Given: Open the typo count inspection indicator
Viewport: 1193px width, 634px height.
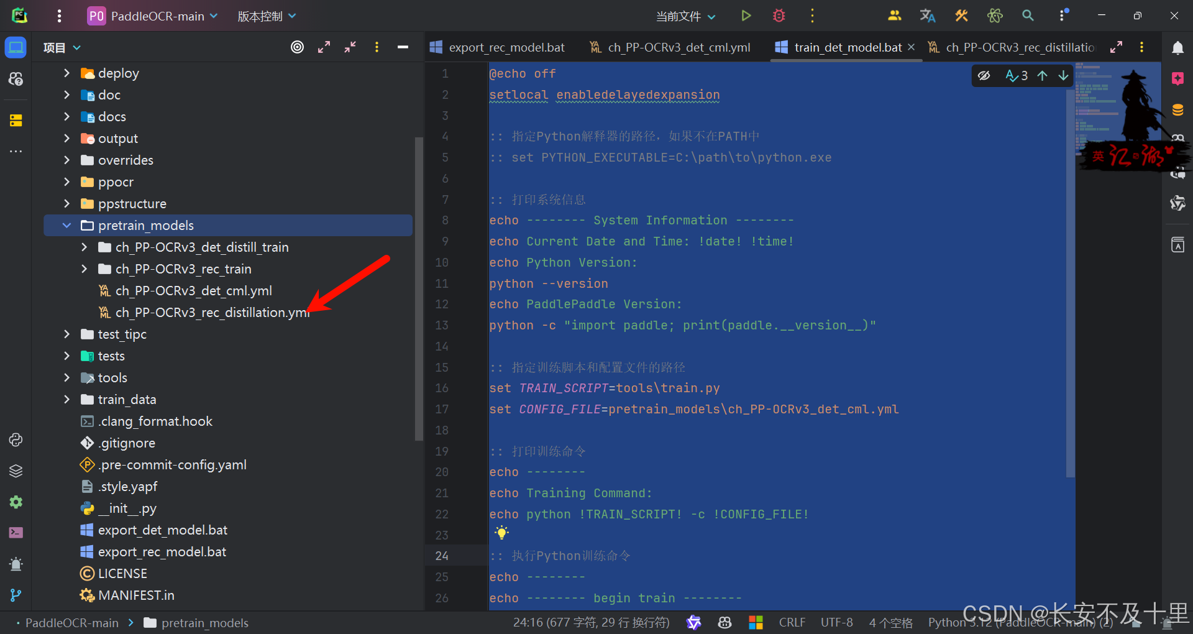Looking at the screenshot, I should (1017, 76).
